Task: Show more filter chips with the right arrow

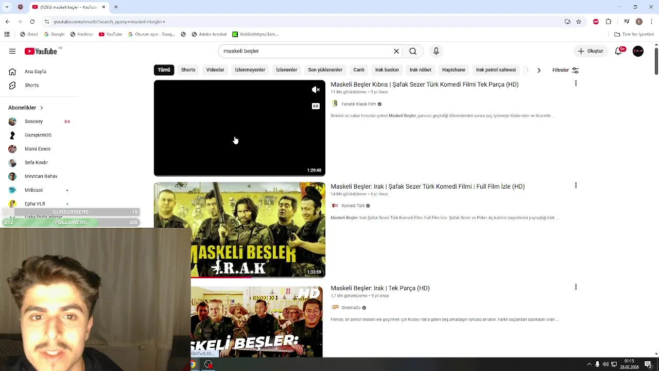Action: [539, 70]
